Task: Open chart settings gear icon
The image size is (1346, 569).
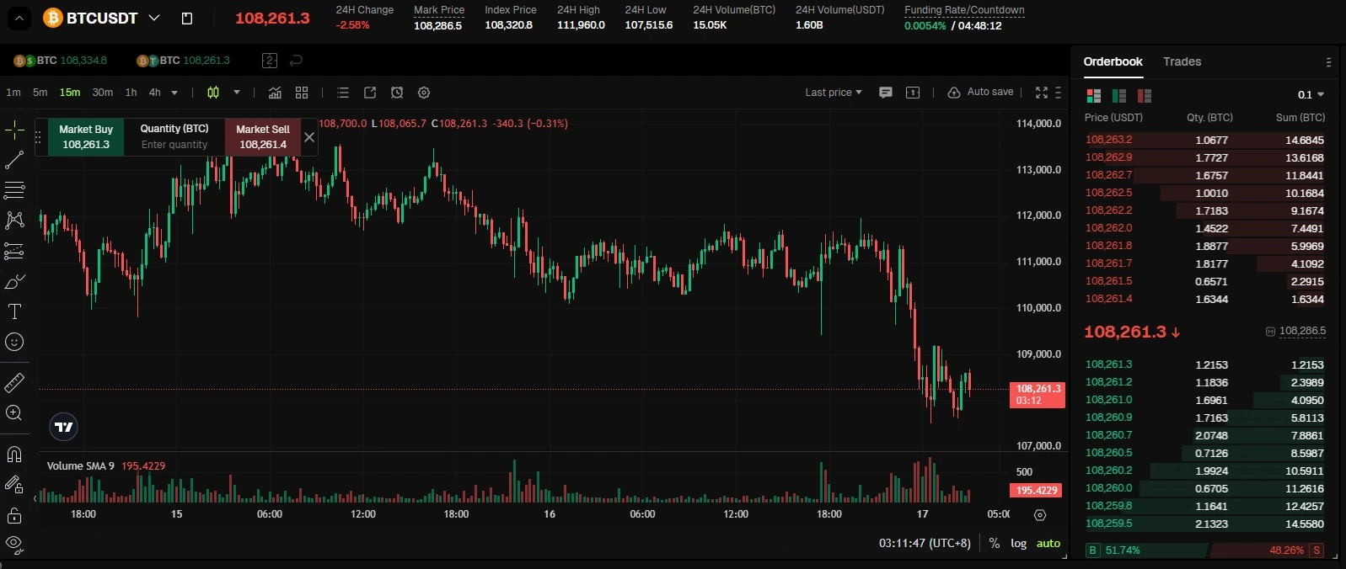Action: tap(424, 93)
